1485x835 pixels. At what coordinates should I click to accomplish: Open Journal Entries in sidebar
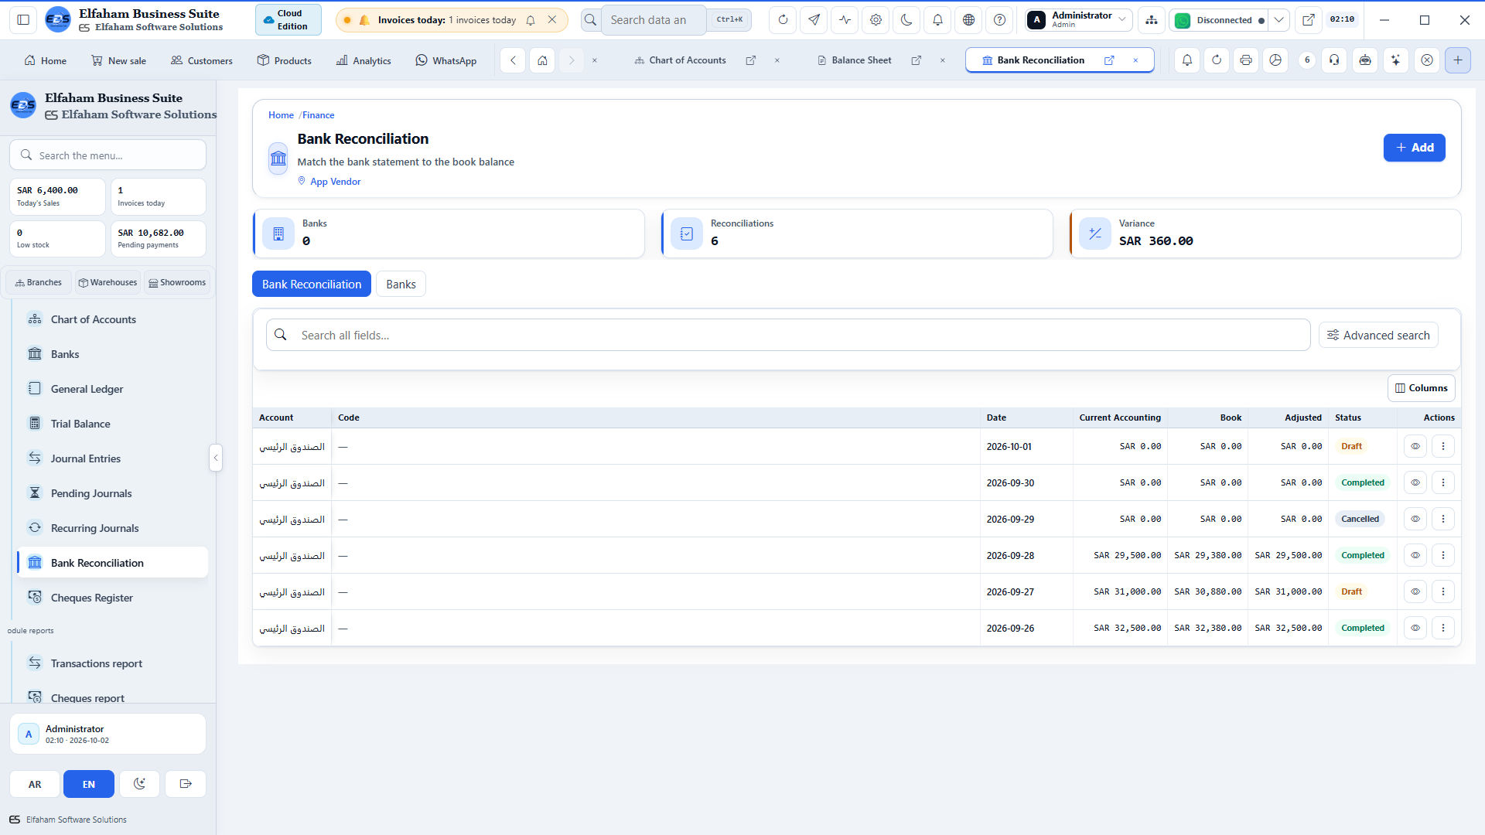112,458
